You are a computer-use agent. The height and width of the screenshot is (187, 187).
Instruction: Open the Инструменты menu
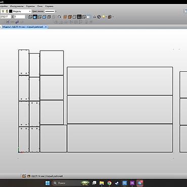pos(17,6)
